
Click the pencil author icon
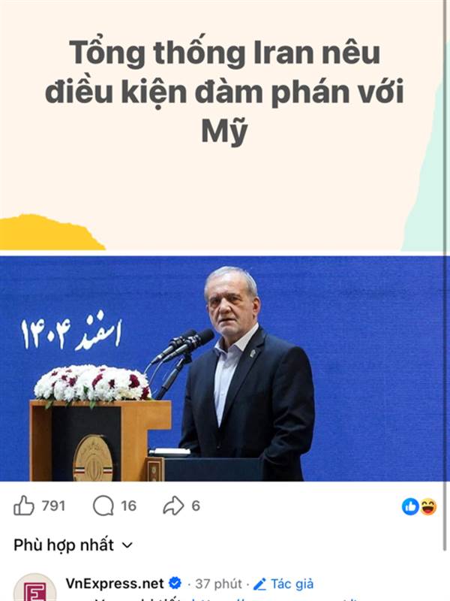(x=259, y=584)
